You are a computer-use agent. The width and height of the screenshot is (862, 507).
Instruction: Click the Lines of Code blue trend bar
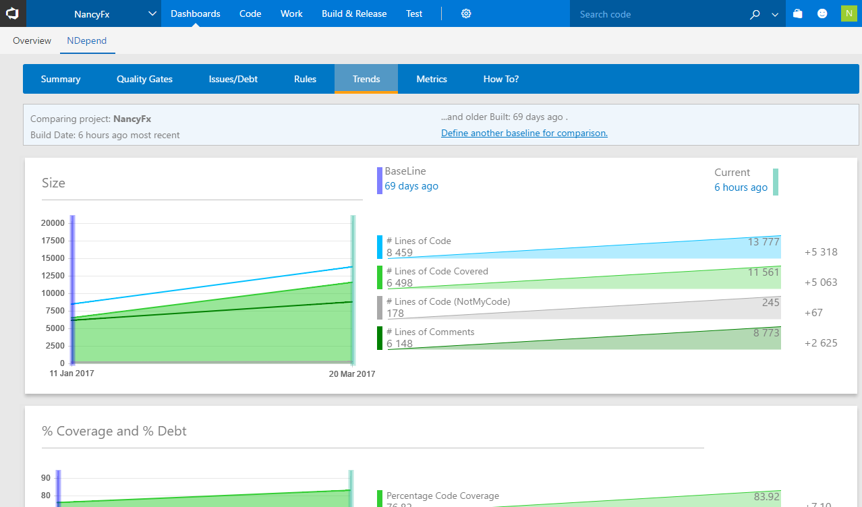pos(579,247)
